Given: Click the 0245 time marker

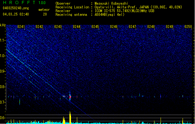Looking at the screenshot, I should click(x=95, y=27).
